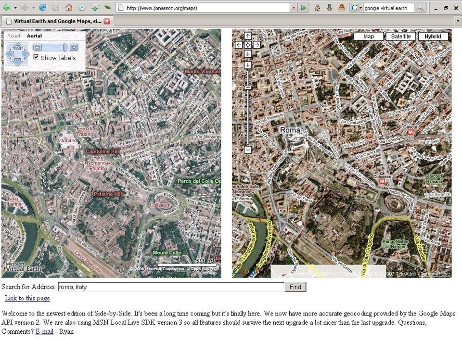Screen dimensions: 462x340
Task: Zoom out with Google map minus button
Action: [x=248, y=150]
